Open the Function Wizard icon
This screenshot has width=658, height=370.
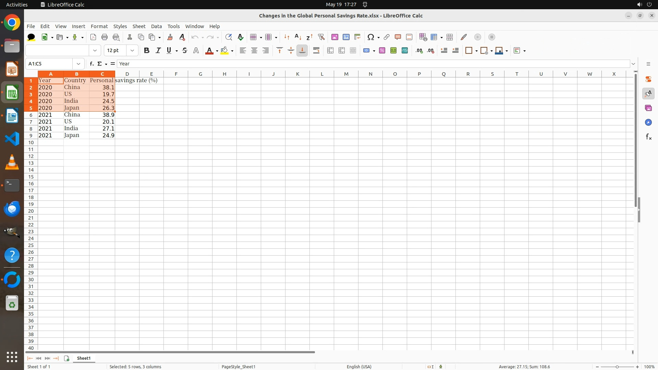tap(92, 64)
